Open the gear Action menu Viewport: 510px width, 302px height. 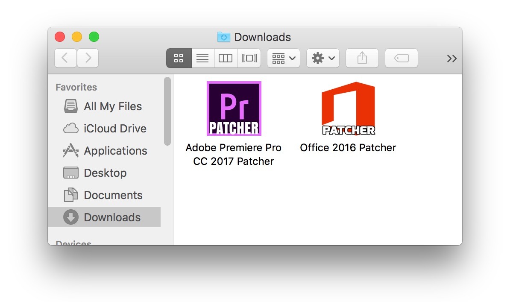323,58
